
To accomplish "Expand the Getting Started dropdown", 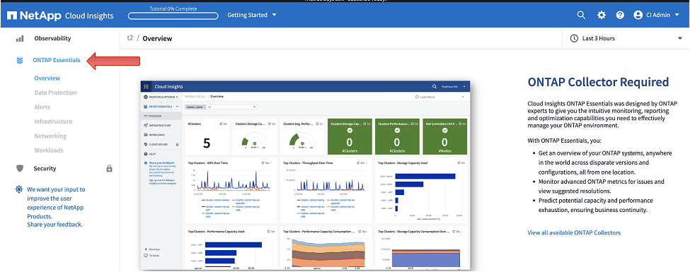I will 252,15.
